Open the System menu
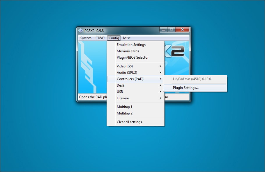 tap(86, 38)
